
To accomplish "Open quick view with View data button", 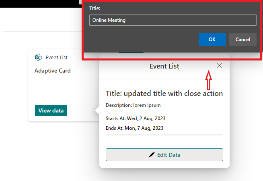I will [x=51, y=110].
